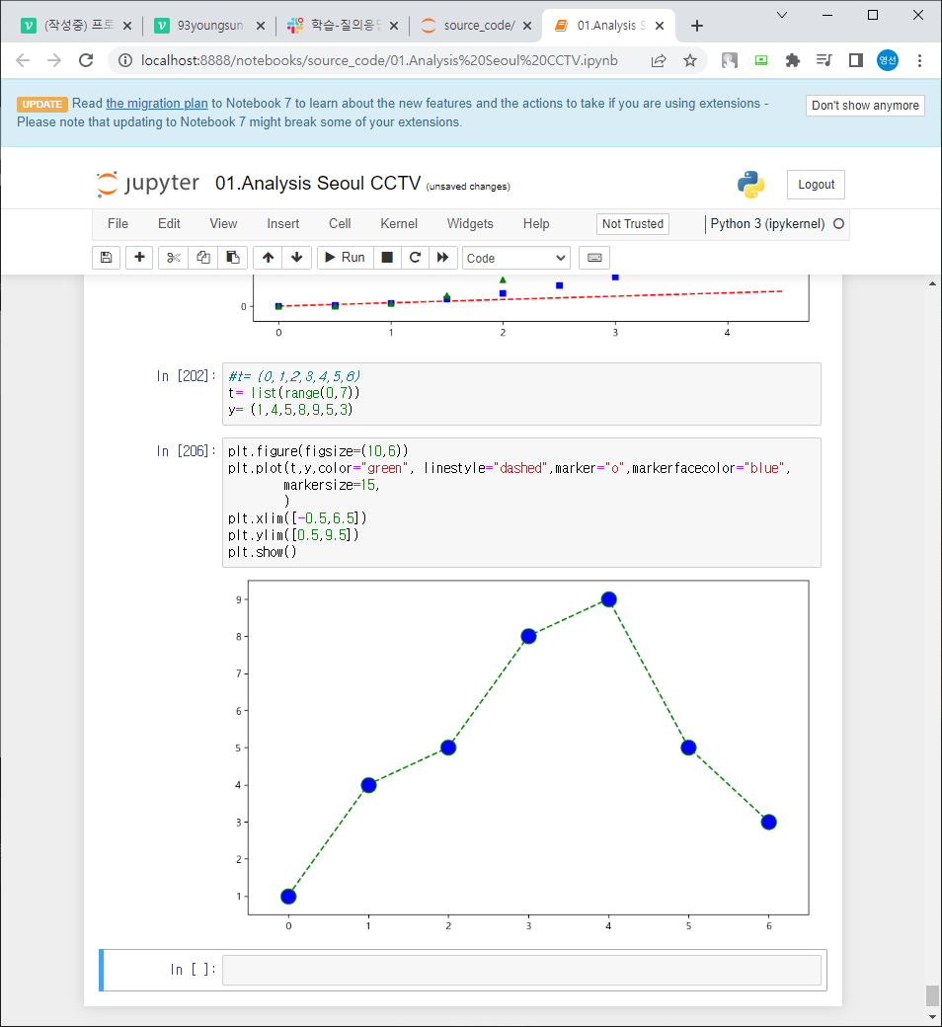Open the View menu
This screenshot has width=942, height=1027.
(223, 224)
